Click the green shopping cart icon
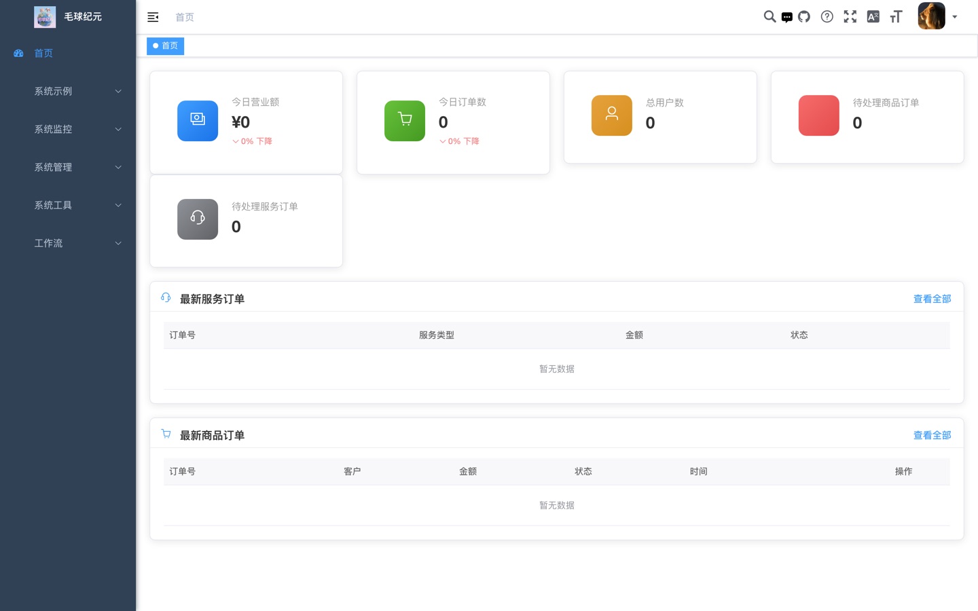The height and width of the screenshot is (611, 978). [x=405, y=121]
